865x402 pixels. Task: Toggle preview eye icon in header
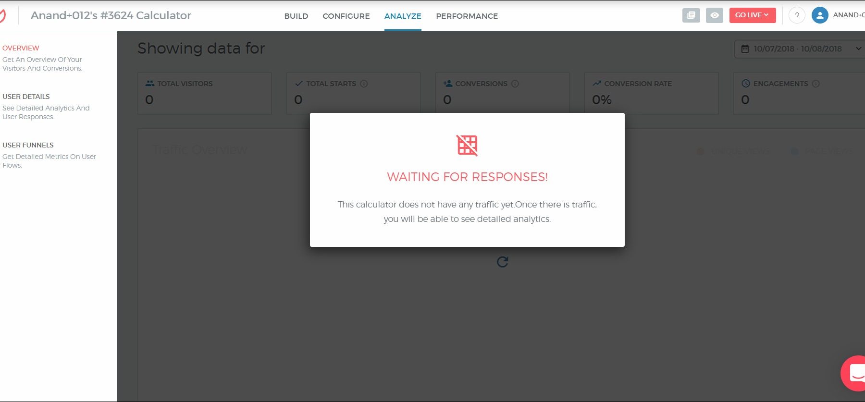(715, 15)
